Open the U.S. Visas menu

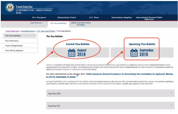coord(94,18)
